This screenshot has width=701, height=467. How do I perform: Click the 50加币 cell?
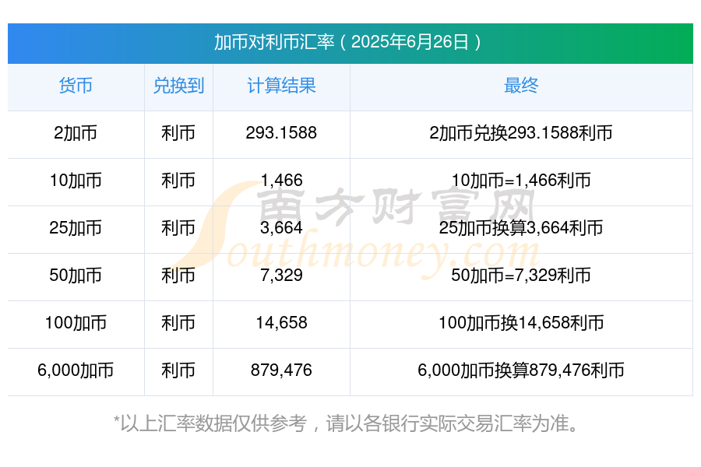point(76,276)
